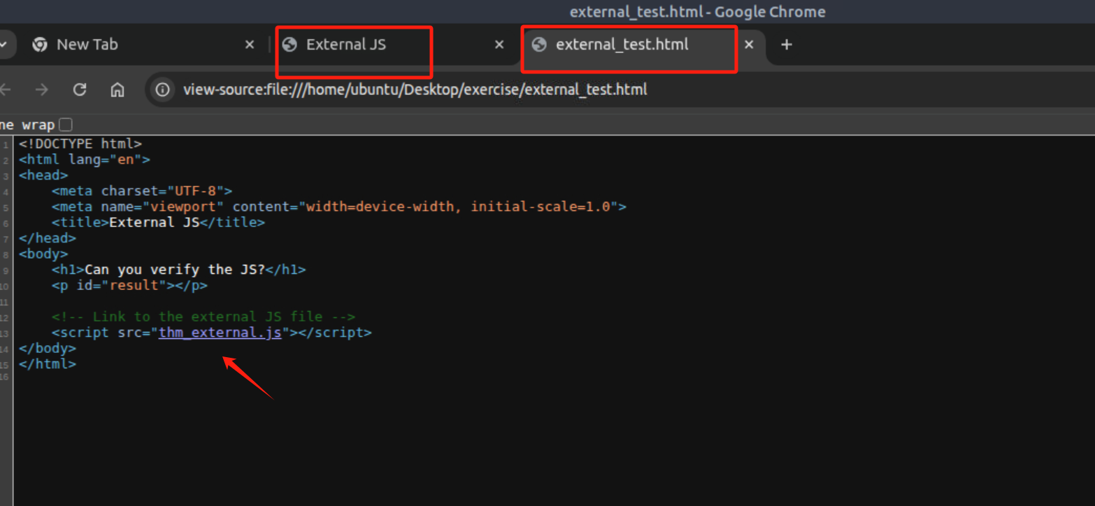The image size is (1095, 506).
Task: Close the external_test.html tab
Action: (749, 45)
